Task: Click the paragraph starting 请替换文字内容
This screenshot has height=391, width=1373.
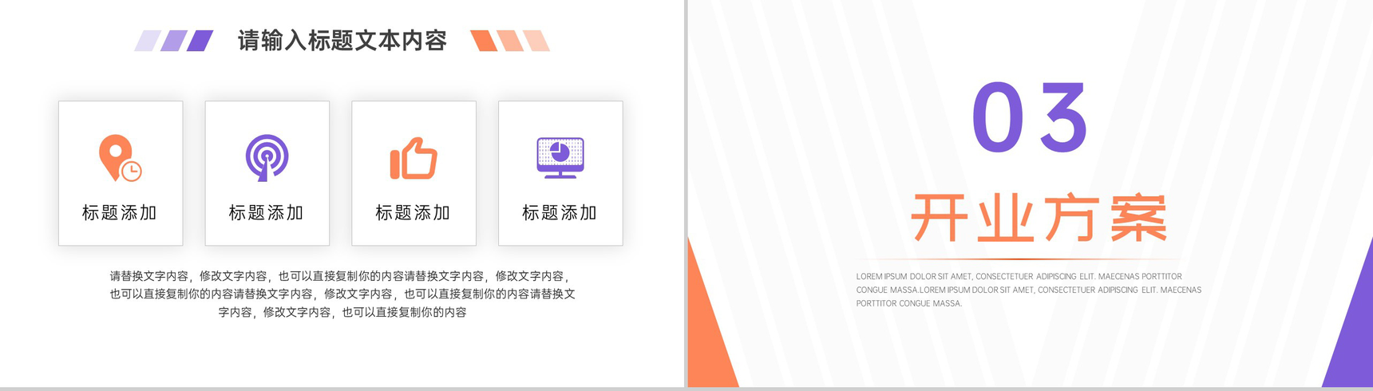Action: pyautogui.click(x=342, y=294)
